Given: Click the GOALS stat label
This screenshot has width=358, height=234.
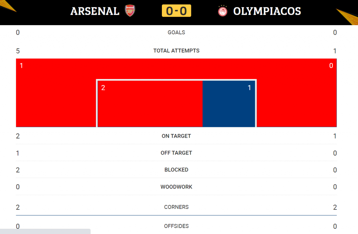Looking at the screenshot, I should pyautogui.click(x=176, y=33).
